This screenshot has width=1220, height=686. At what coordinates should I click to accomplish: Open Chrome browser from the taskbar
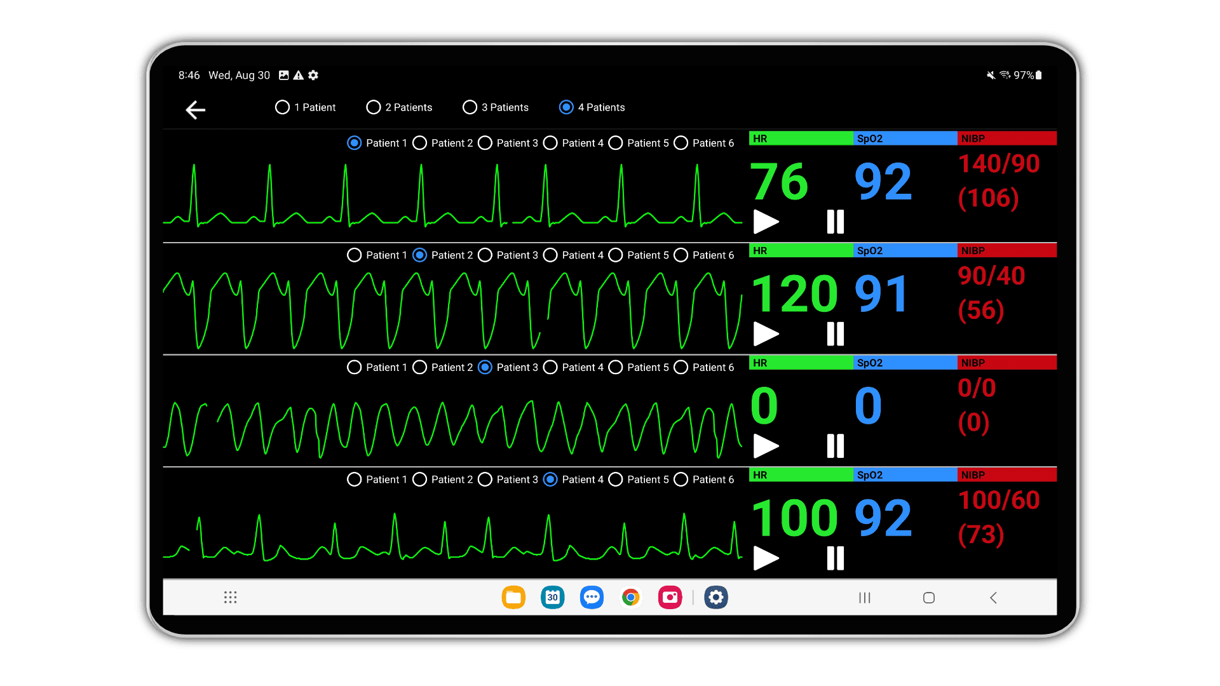pos(631,597)
